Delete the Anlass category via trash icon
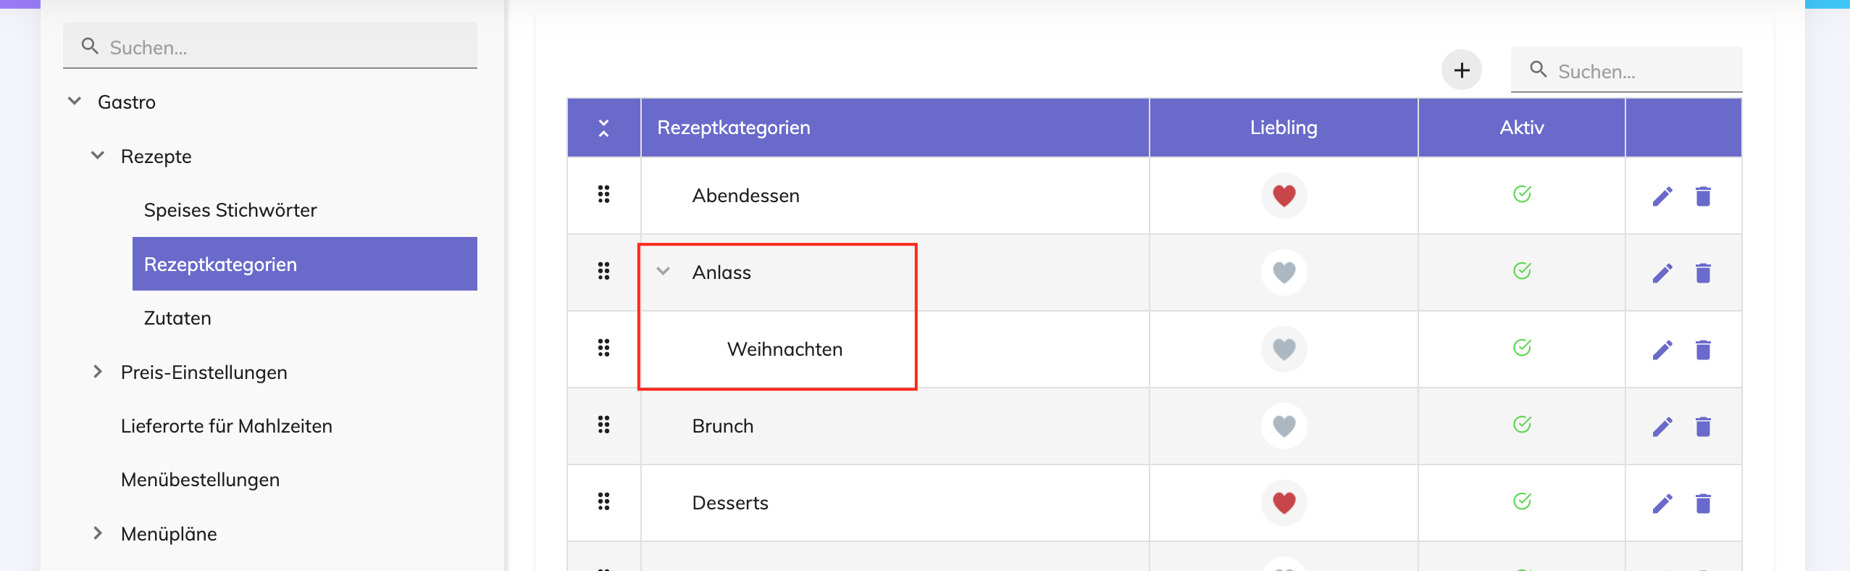This screenshot has height=571, width=1850. (1703, 273)
